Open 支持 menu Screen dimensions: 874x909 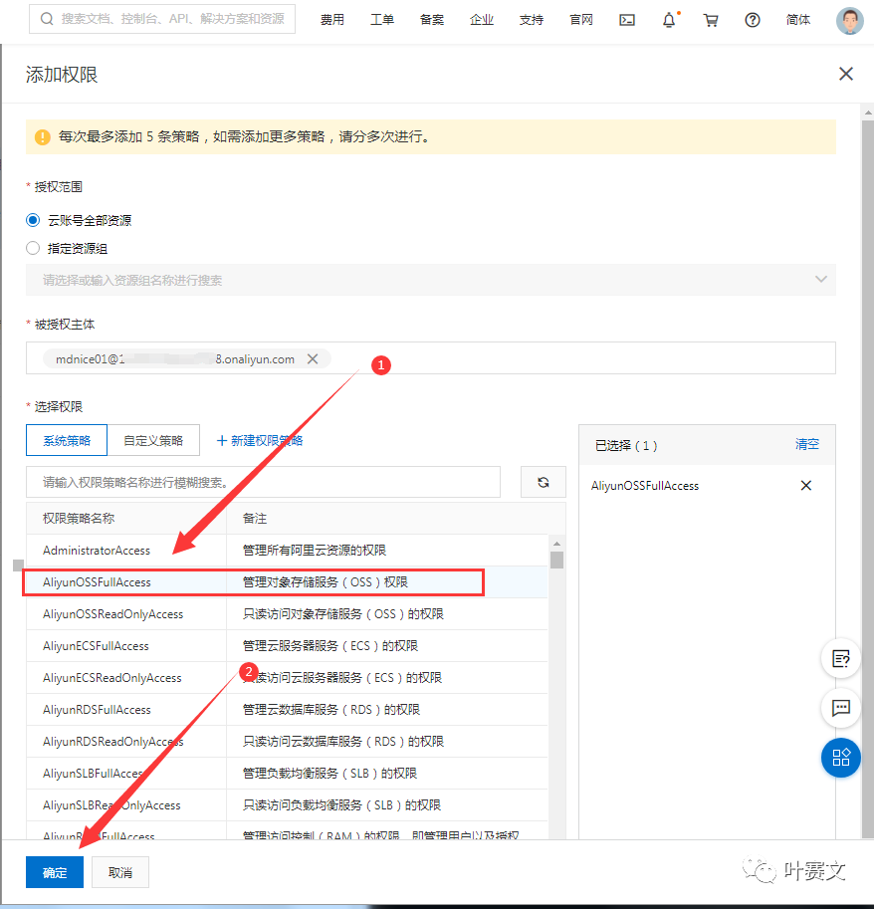[x=532, y=20]
